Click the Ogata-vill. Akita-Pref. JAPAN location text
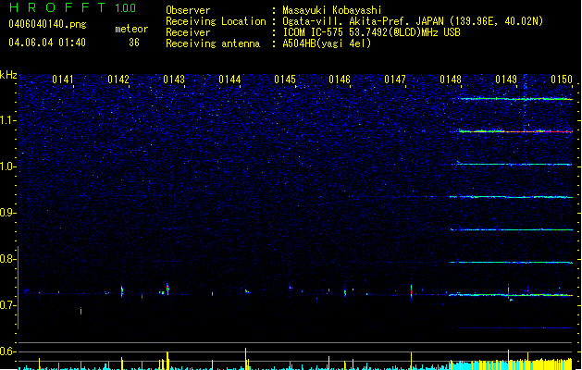This screenshot has height=370, width=582. click(413, 21)
